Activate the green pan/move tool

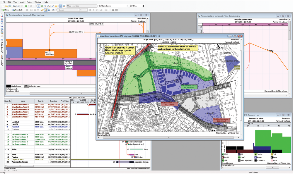[x=42, y=6]
